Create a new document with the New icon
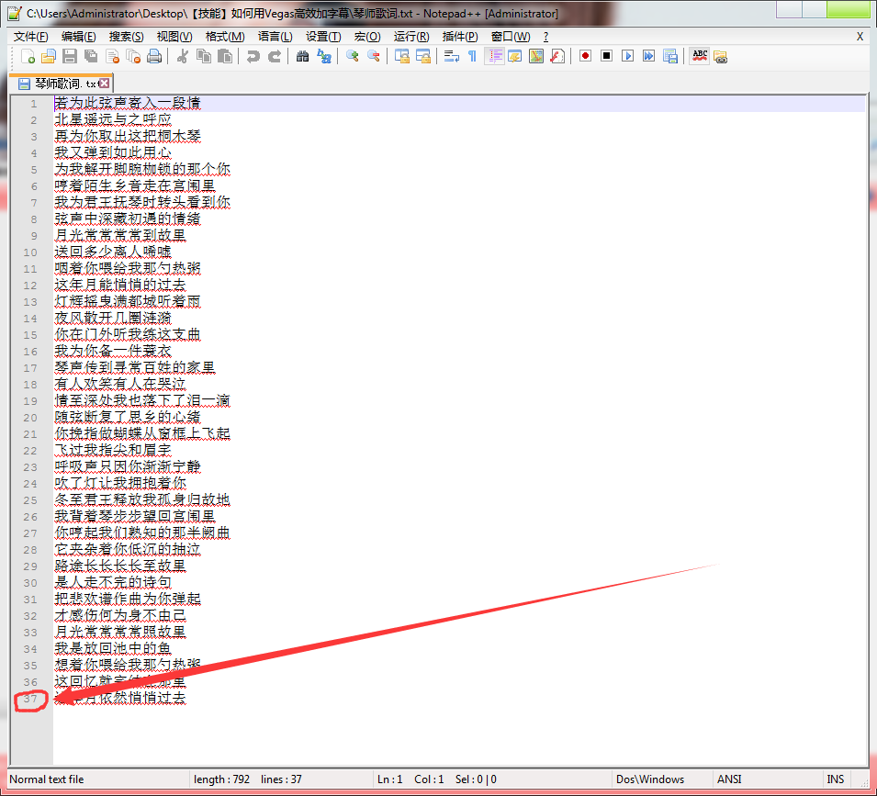The image size is (877, 796). (28, 56)
